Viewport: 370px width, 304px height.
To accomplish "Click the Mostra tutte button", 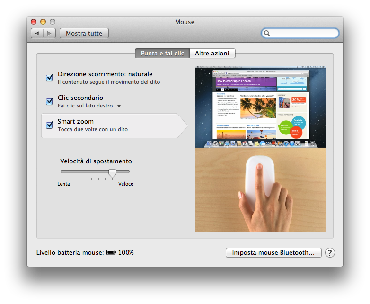I will pos(84,33).
